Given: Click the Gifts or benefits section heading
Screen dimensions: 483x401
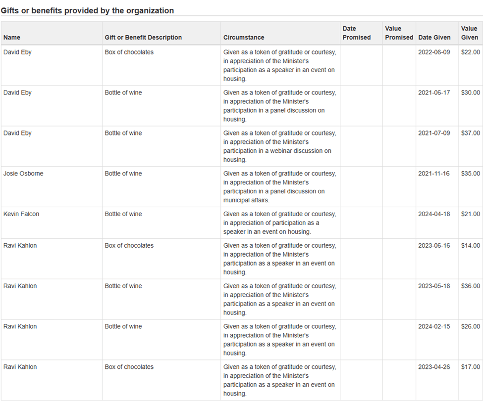Looking at the screenshot, I should pos(87,10).
